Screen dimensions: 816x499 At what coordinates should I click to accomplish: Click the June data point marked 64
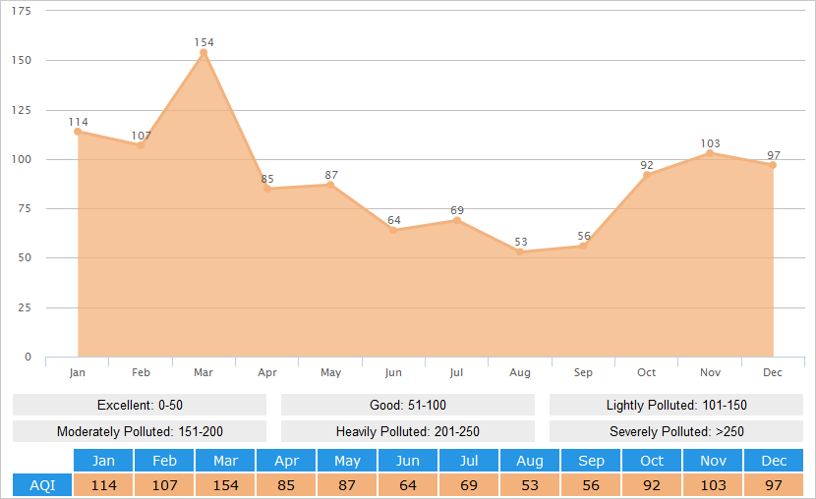coord(393,230)
